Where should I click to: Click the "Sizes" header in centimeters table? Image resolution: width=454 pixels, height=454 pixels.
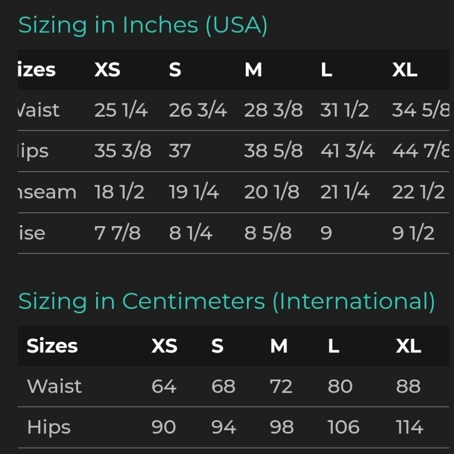[52, 346]
